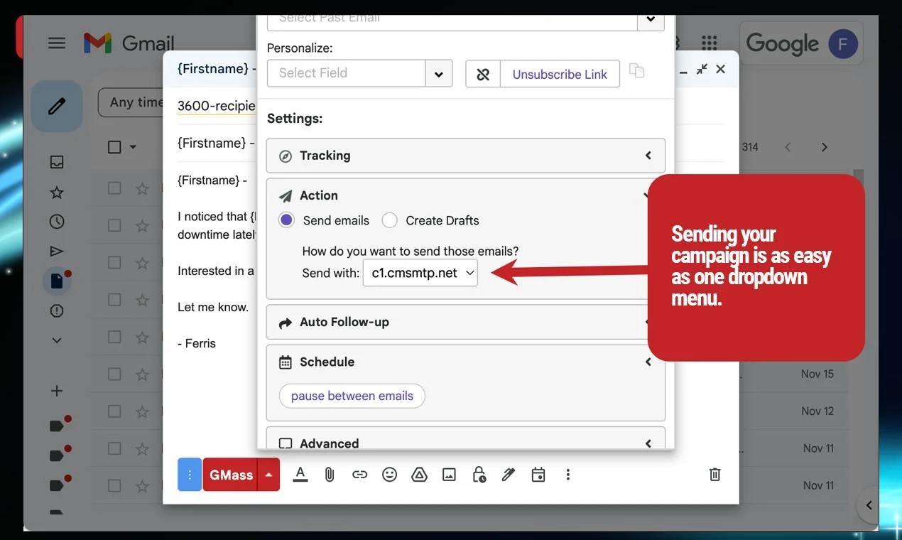The height and width of the screenshot is (540, 902).
Task: Open Starred in the sidebar
Action: click(x=57, y=193)
